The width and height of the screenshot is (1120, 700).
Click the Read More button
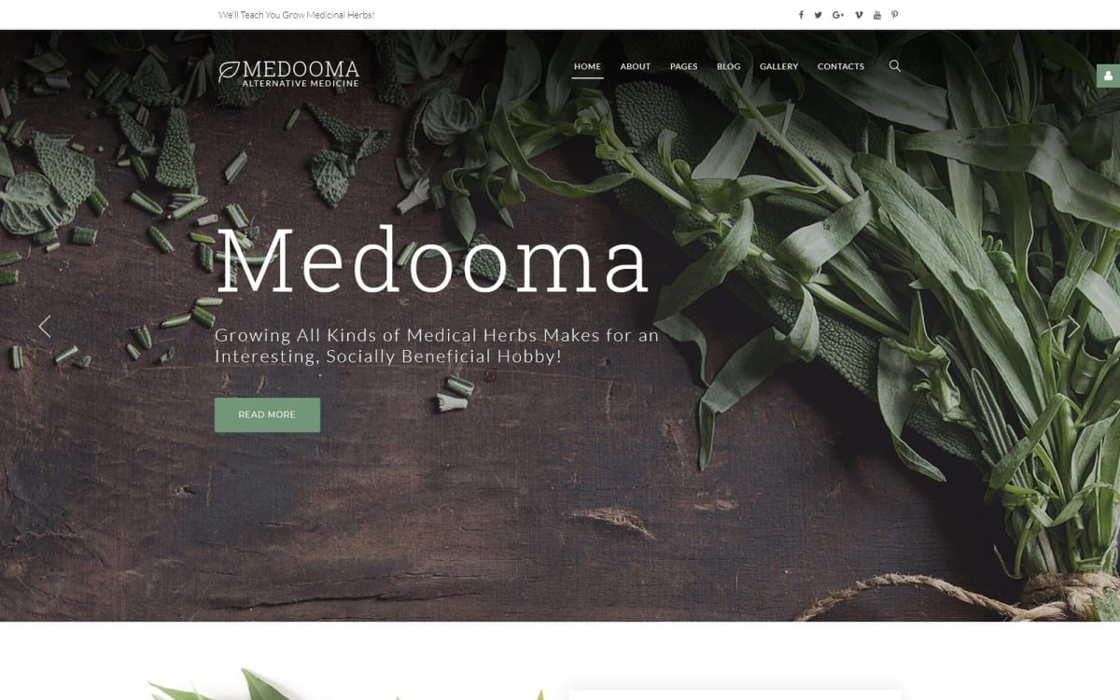coord(267,415)
